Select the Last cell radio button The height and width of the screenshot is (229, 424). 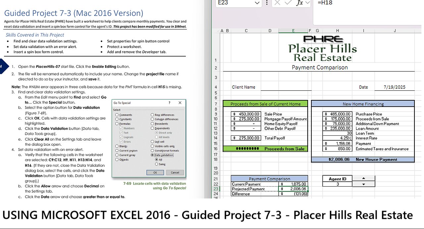(152, 142)
